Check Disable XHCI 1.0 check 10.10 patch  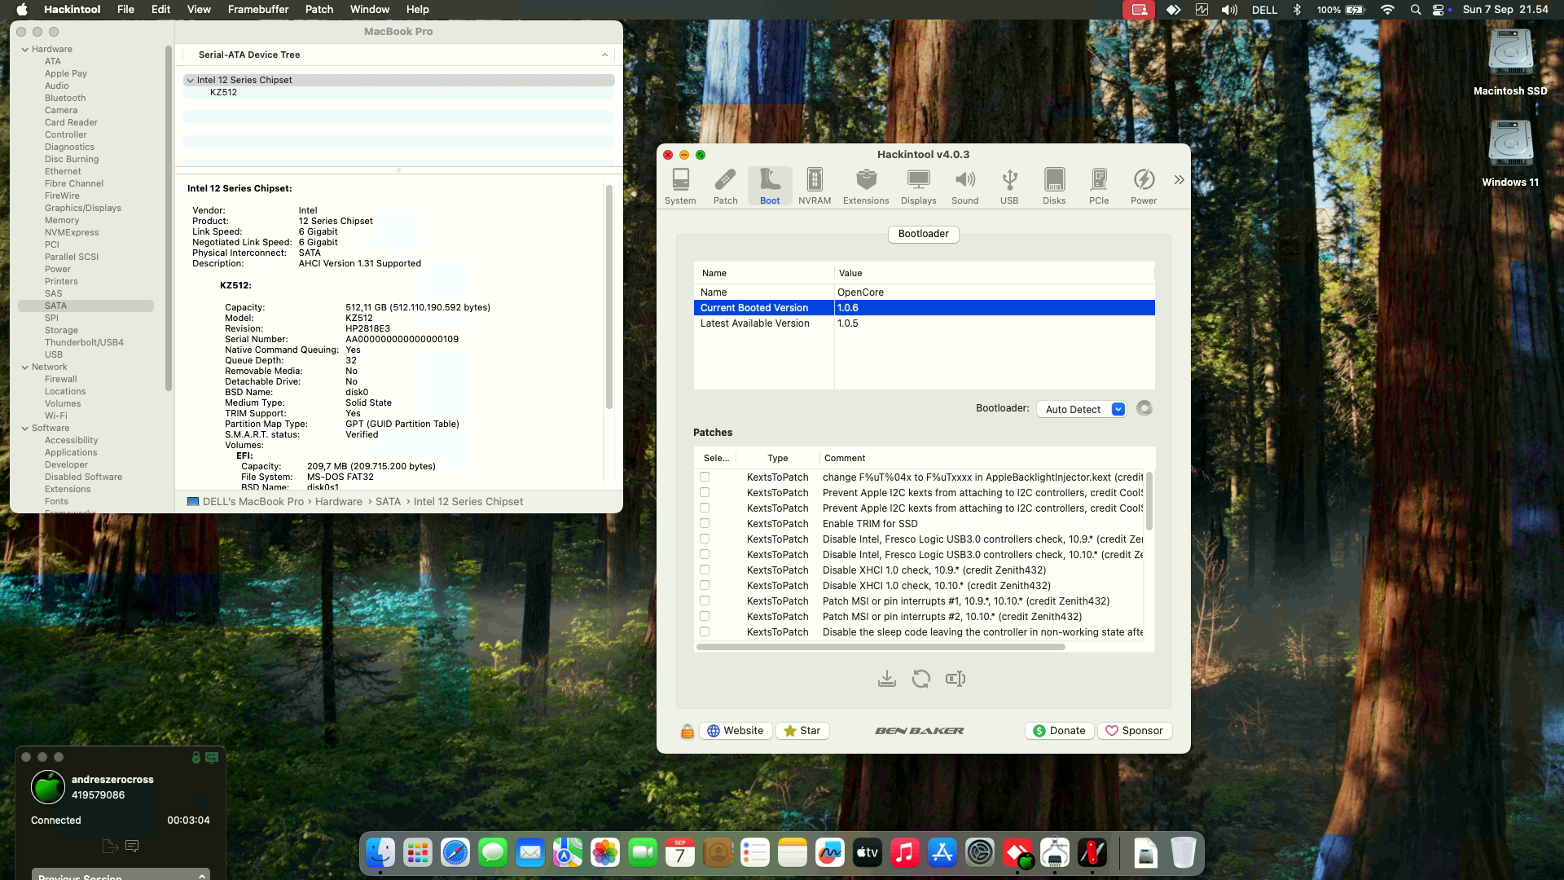(x=705, y=585)
